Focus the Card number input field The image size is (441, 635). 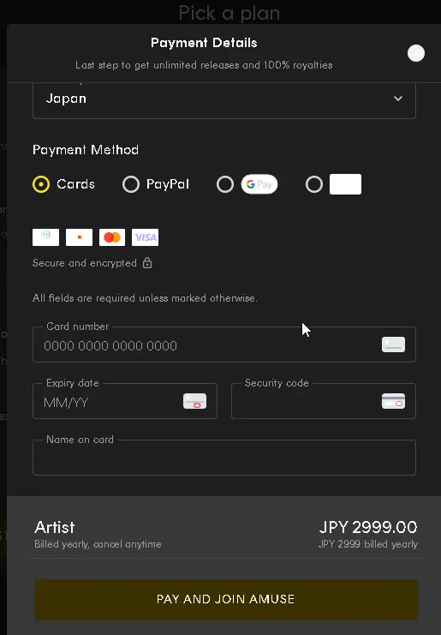tap(224, 344)
